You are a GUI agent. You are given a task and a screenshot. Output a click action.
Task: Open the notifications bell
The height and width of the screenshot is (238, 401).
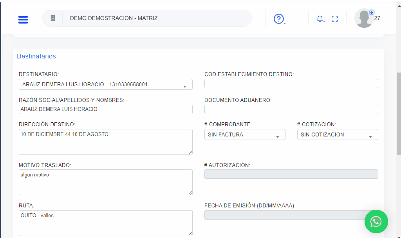click(320, 19)
